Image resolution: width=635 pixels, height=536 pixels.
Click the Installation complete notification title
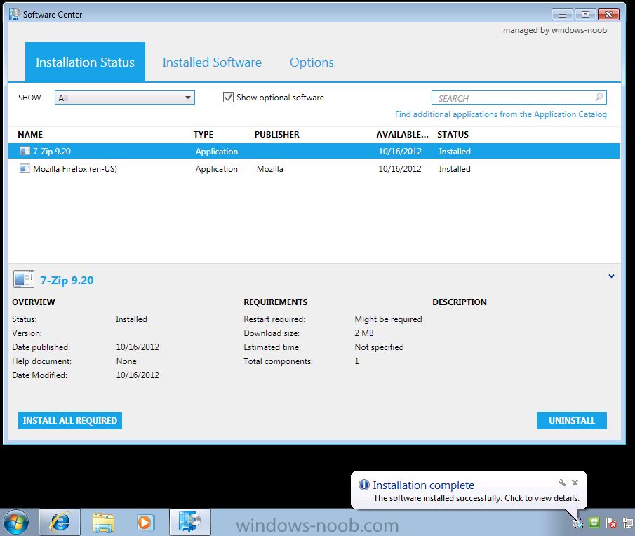tap(424, 485)
